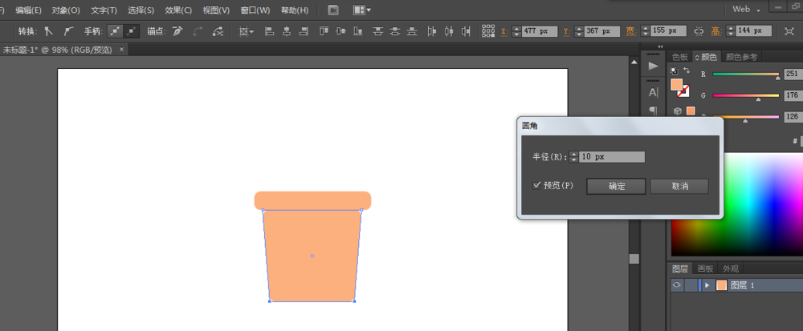The width and height of the screenshot is (803, 331).
Task: Open the 帮助(H) menu
Action: click(x=295, y=10)
